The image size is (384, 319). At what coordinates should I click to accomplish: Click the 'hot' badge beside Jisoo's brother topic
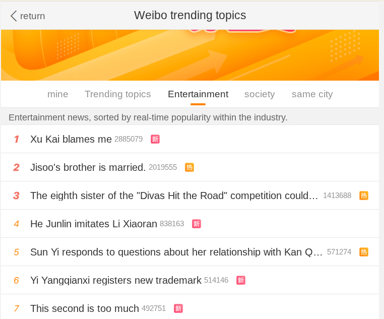[x=189, y=167]
